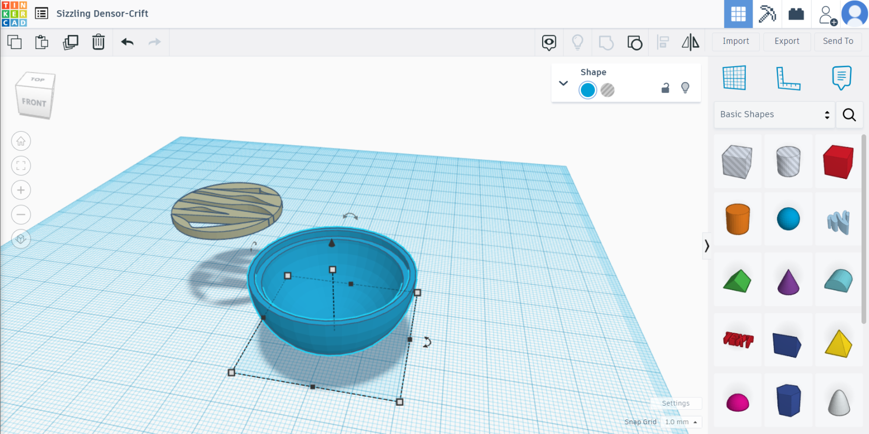Pick the teal Round Roof shape
The image size is (869, 434).
tap(838, 281)
